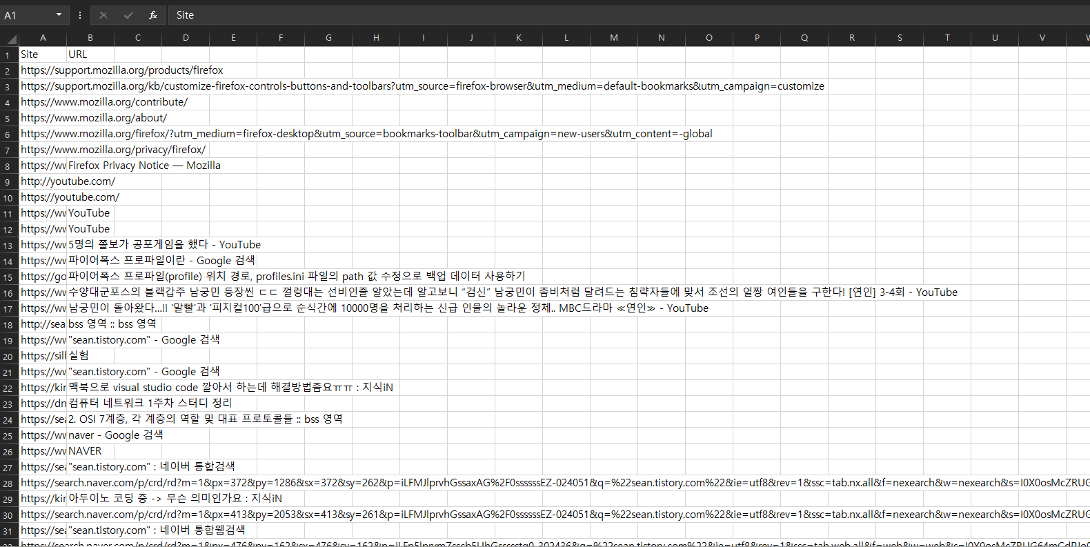Click "sean.tistory.com" Google 검색 in row 21
This screenshot has width=1090, height=547.
(143, 372)
